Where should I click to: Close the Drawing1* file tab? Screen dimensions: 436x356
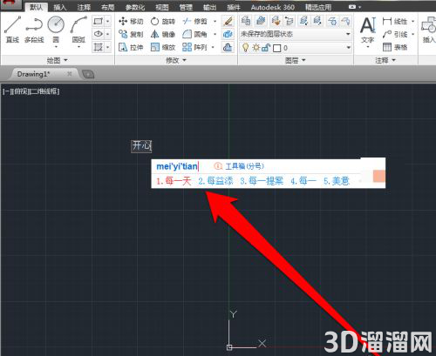(69, 74)
